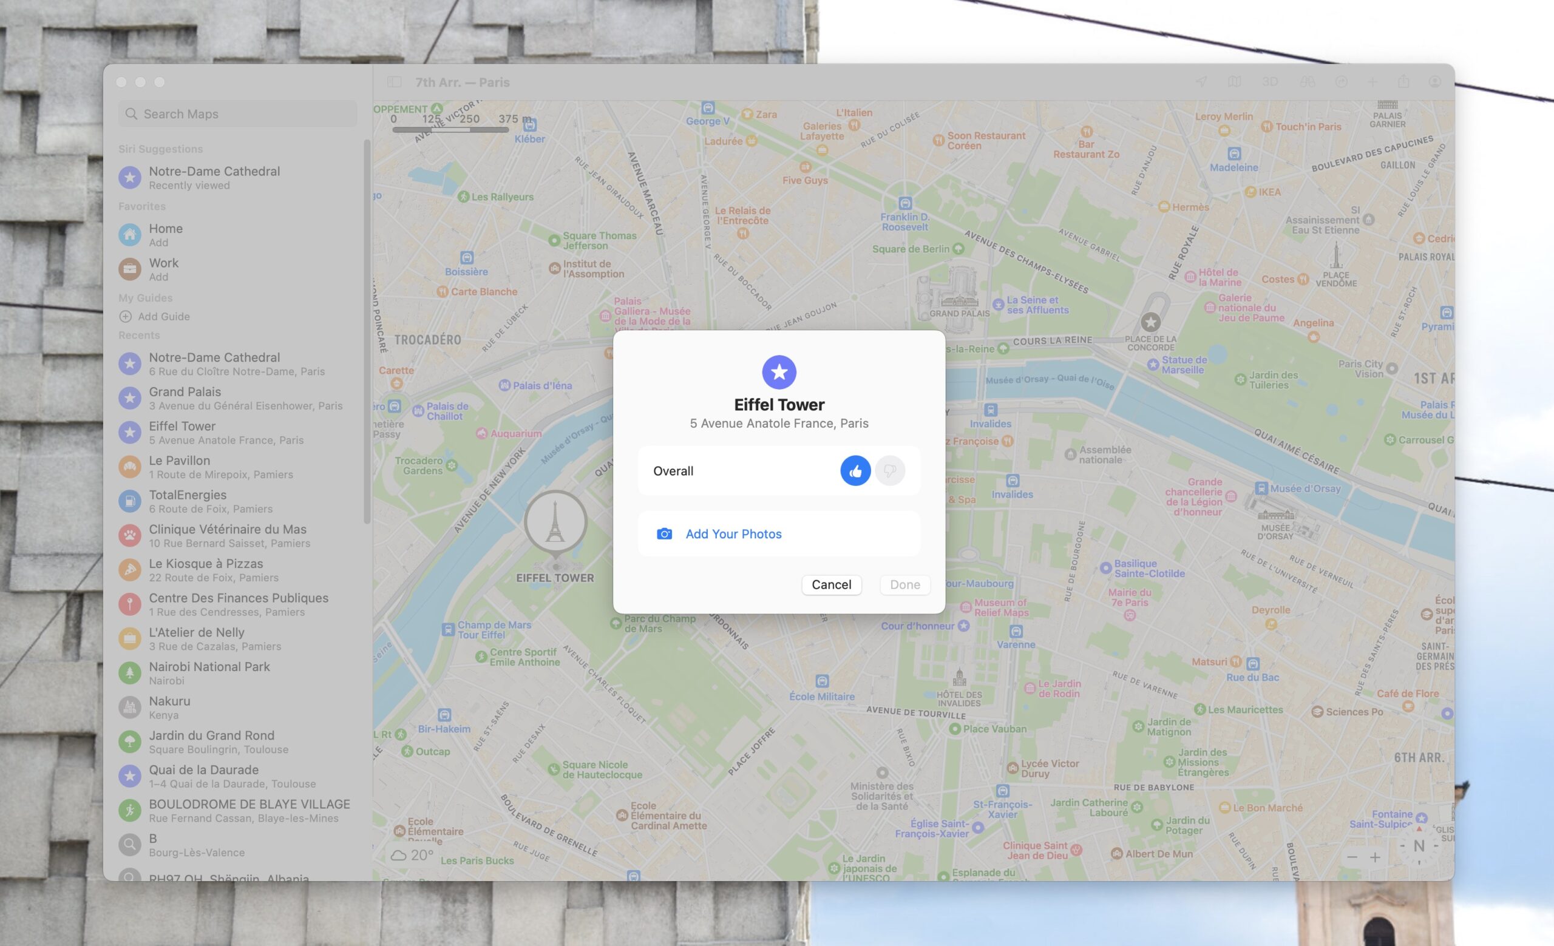Show current location with arrow icon
The height and width of the screenshot is (946, 1554).
(x=1201, y=82)
